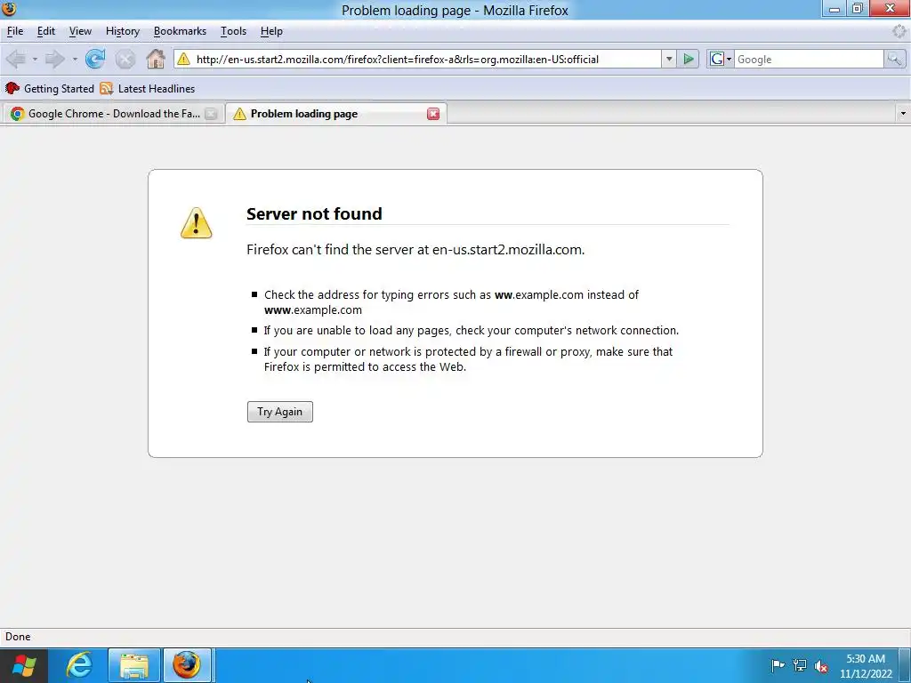The height and width of the screenshot is (683, 911).
Task: Click the warning site icon in address bar
Action: pos(183,59)
